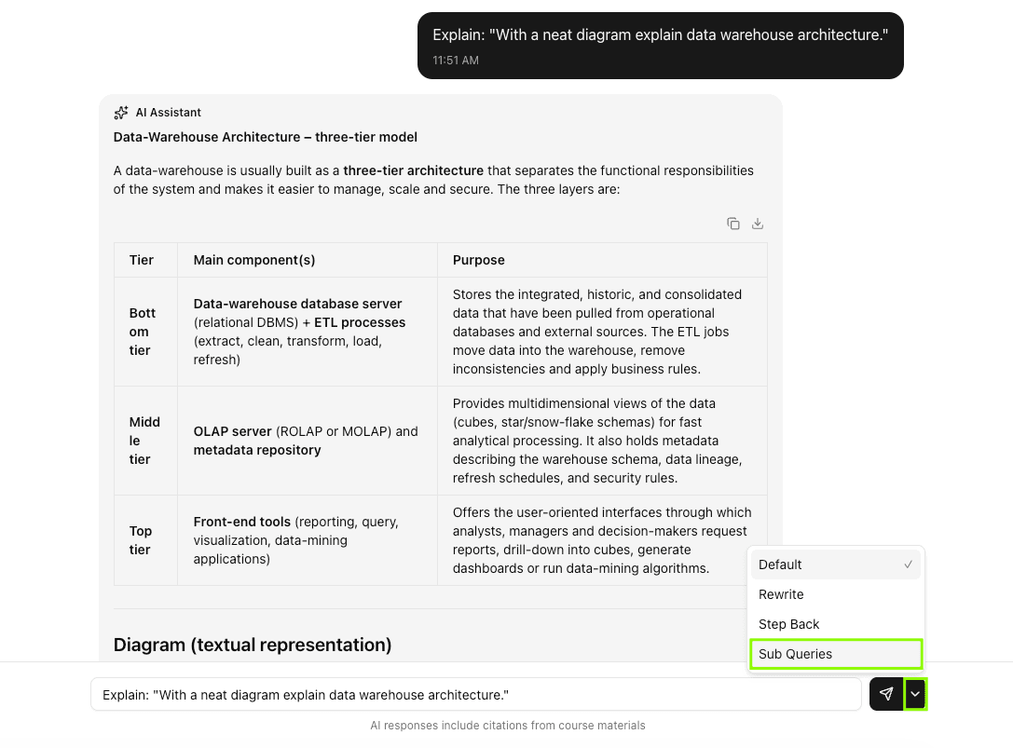The height and width of the screenshot is (748, 1013).
Task: Send the message using the paper plane icon
Action: pyautogui.click(x=885, y=694)
